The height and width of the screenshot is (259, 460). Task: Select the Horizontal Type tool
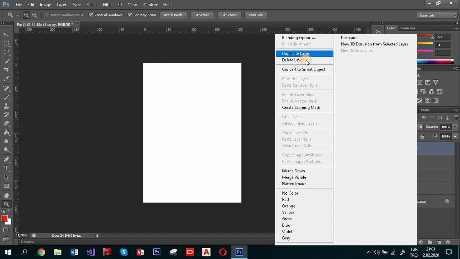6,168
